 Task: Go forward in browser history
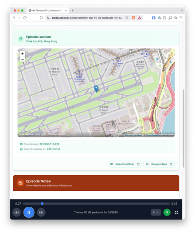(19, 18)
